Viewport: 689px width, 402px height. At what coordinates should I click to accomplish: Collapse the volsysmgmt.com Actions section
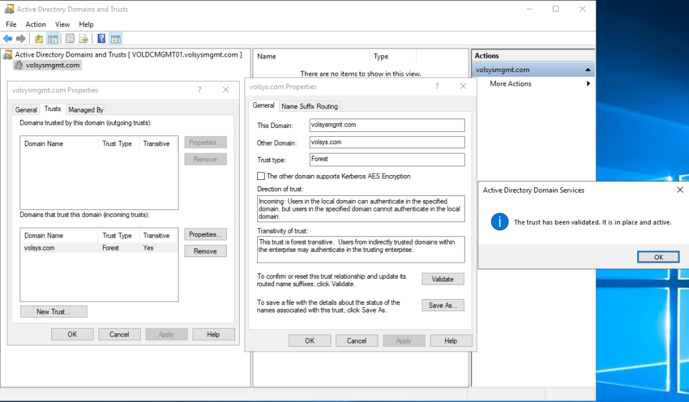tap(588, 70)
